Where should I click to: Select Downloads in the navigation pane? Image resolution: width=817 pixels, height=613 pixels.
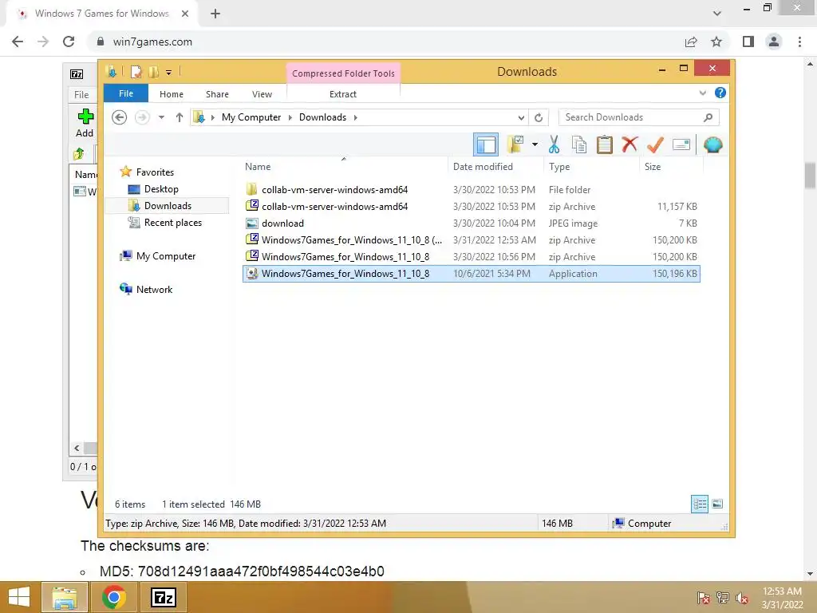click(168, 205)
